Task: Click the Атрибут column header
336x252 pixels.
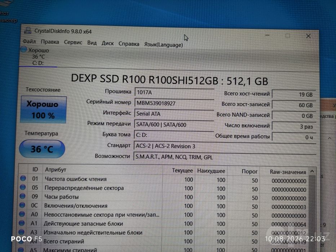Action: pos(55,170)
